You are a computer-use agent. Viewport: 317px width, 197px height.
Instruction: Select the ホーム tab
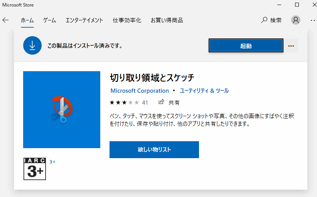[x=27, y=20]
